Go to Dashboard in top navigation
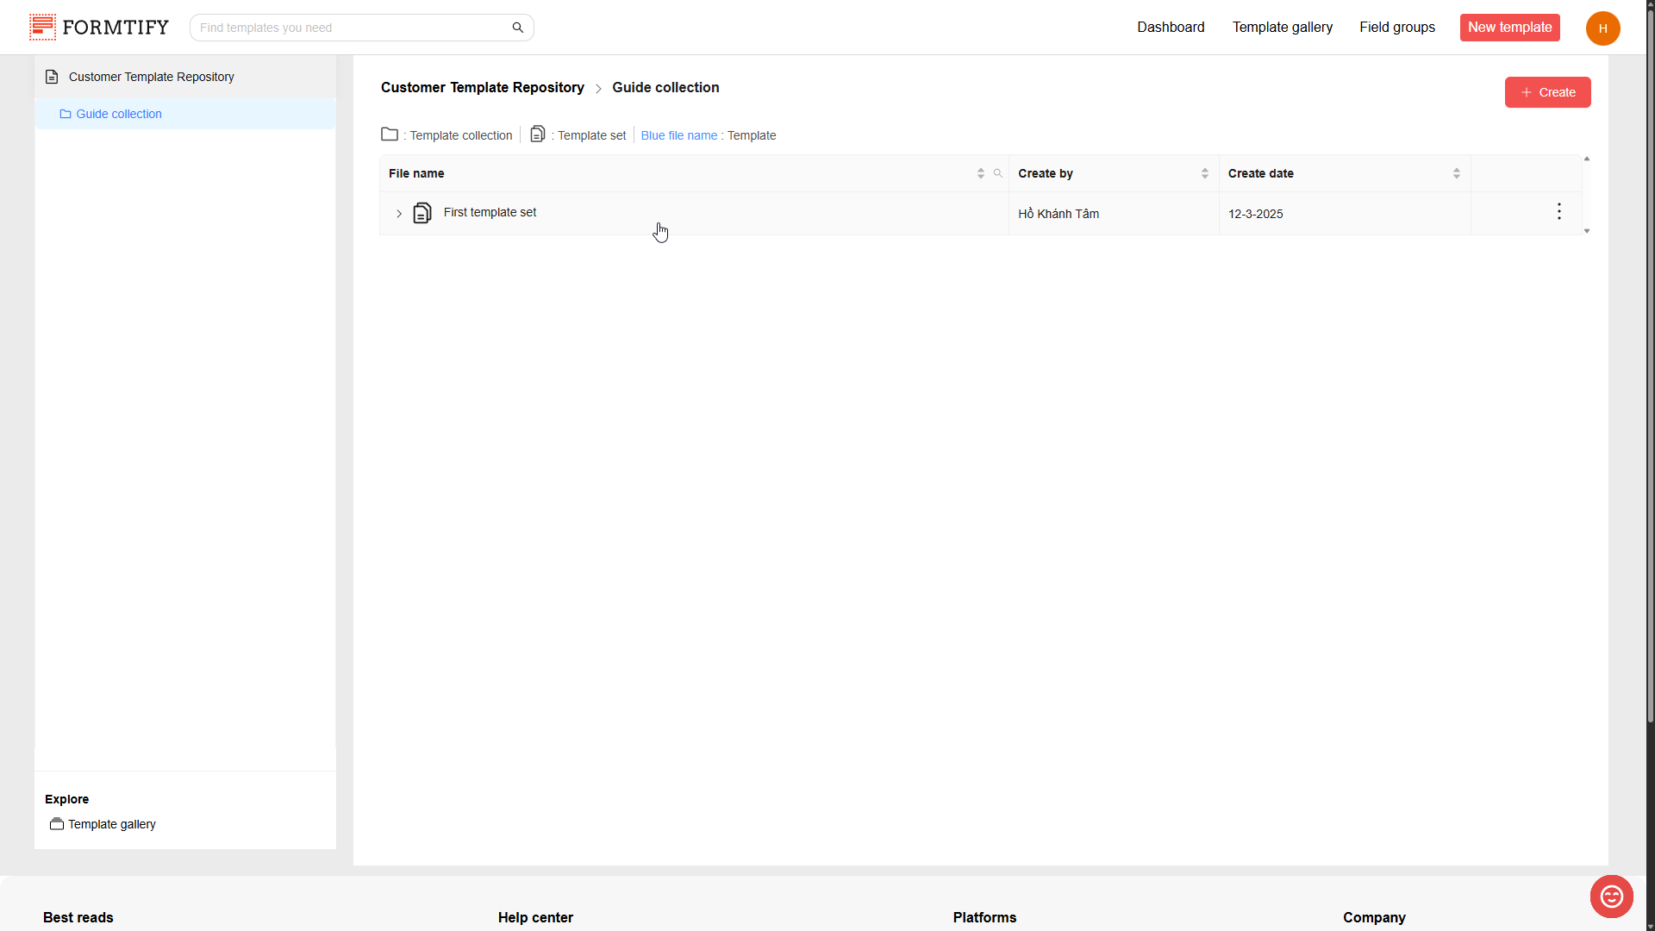1655x931 pixels. tap(1170, 28)
